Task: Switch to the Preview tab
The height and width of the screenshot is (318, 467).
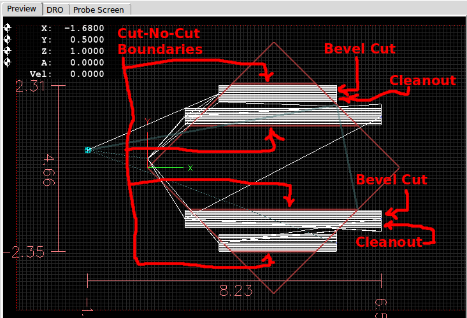Action: (x=22, y=9)
